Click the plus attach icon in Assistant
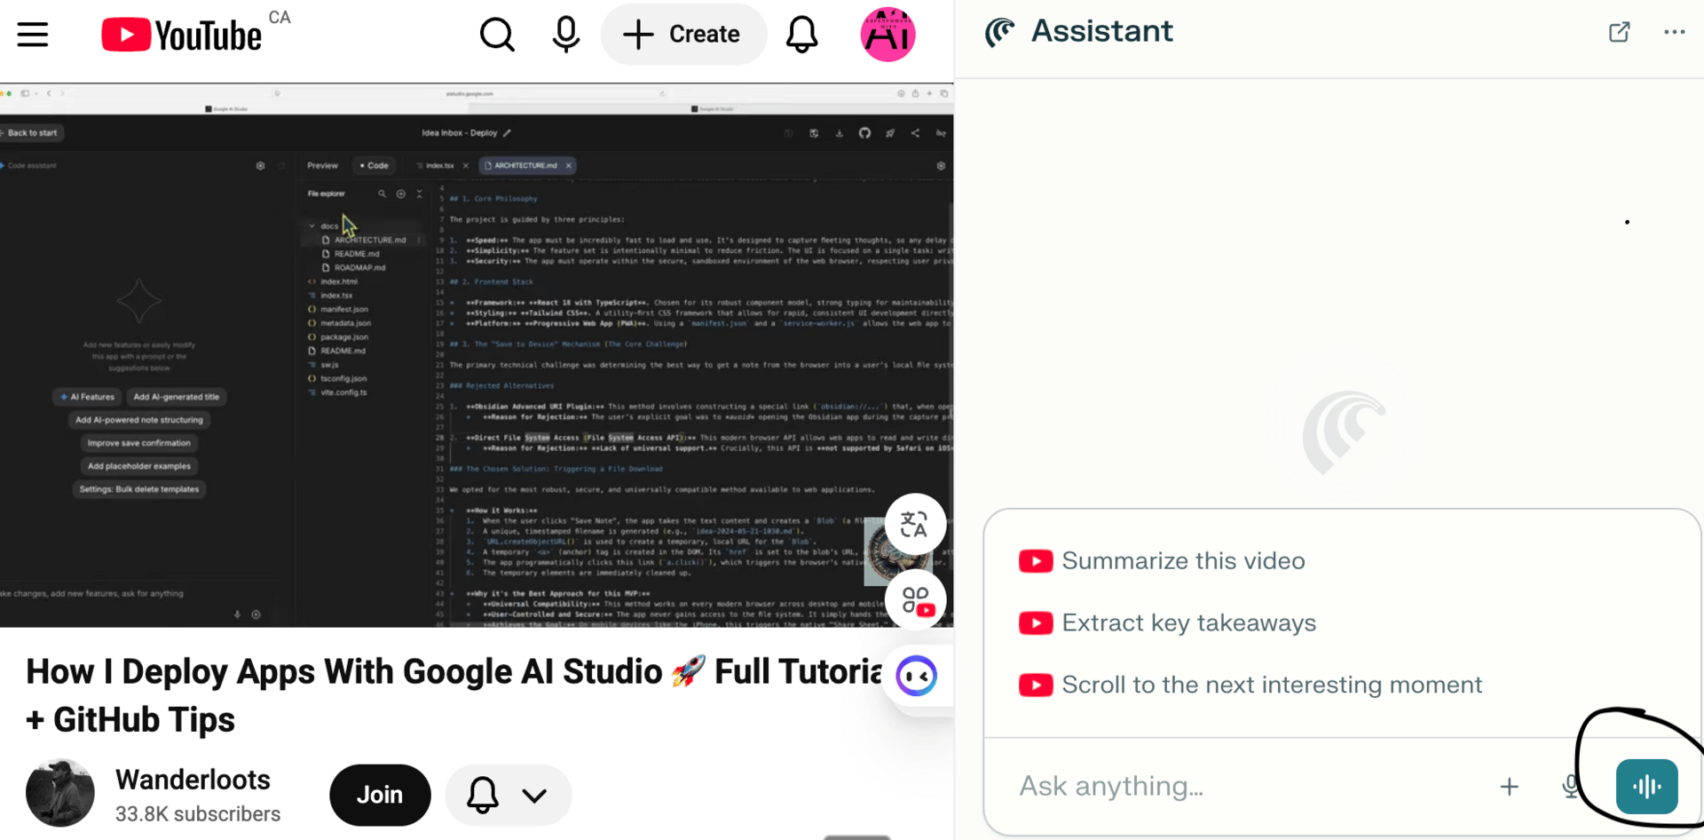The width and height of the screenshot is (1704, 840). [x=1509, y=786]
